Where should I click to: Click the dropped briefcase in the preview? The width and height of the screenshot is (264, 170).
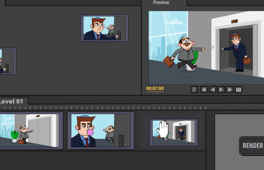tap(169, 62)
